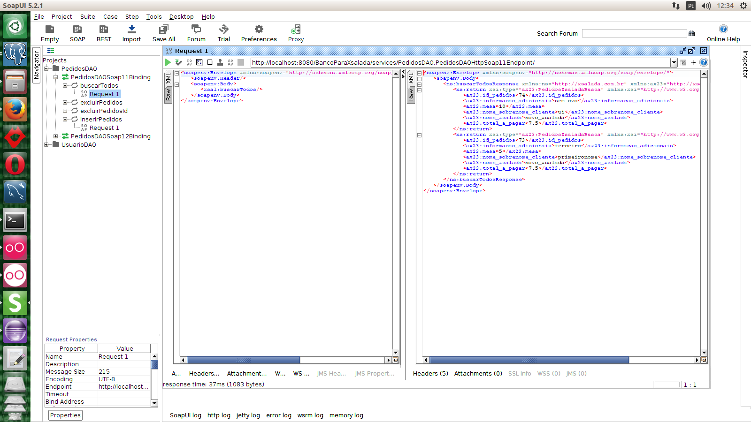
Task: Open the terminal from the dock
Action: point(15,220)
